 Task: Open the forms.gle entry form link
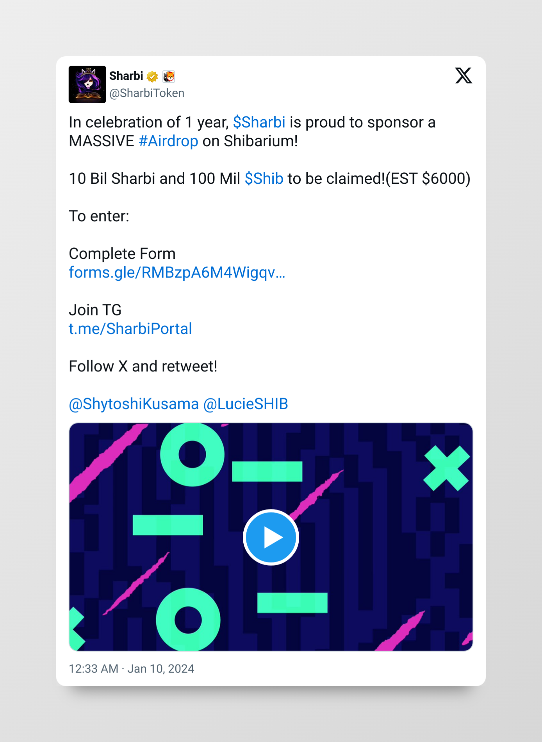pos(177,272)
